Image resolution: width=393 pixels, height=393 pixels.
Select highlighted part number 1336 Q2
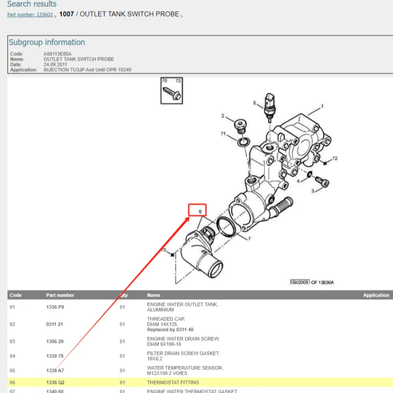56,383
